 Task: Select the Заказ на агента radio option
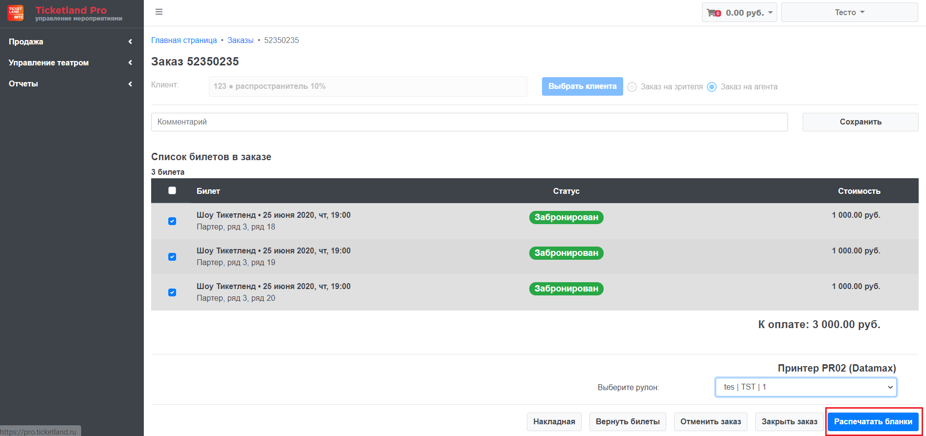pos(712,87)
